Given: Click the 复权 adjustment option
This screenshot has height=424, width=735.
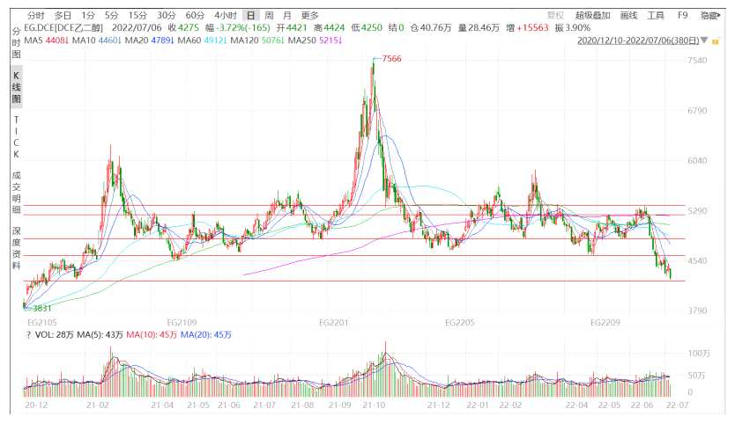Looking at the screenshot, I should pos(556,16).
